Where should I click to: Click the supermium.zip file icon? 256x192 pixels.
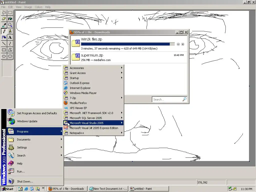pyautogui.click(x=76, y=57)
